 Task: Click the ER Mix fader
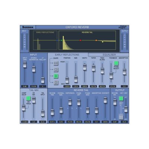click(x=34, y=100)
